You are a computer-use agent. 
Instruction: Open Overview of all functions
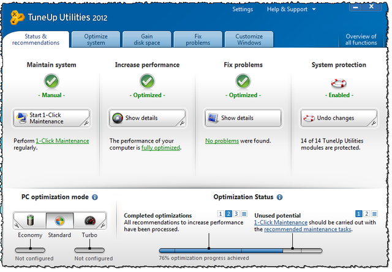coord(361,40)
